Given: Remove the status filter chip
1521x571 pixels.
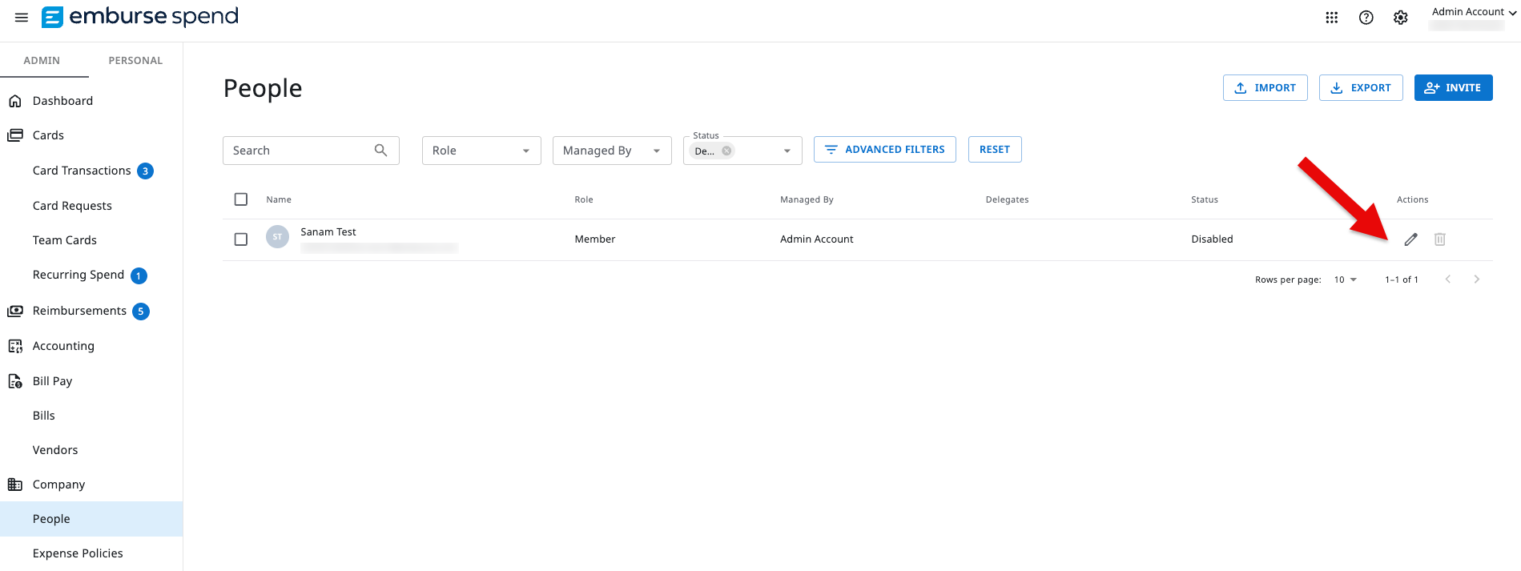Looking at the screenshot, I should (726, 151).
